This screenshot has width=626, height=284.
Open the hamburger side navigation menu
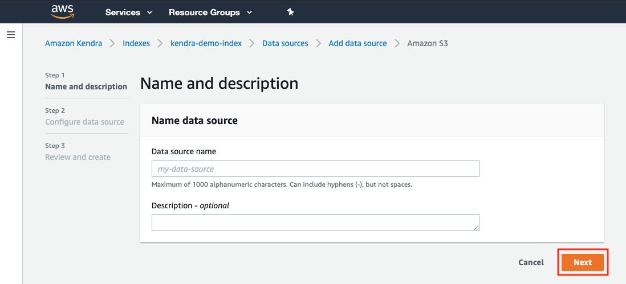click(x=11, y=35)
